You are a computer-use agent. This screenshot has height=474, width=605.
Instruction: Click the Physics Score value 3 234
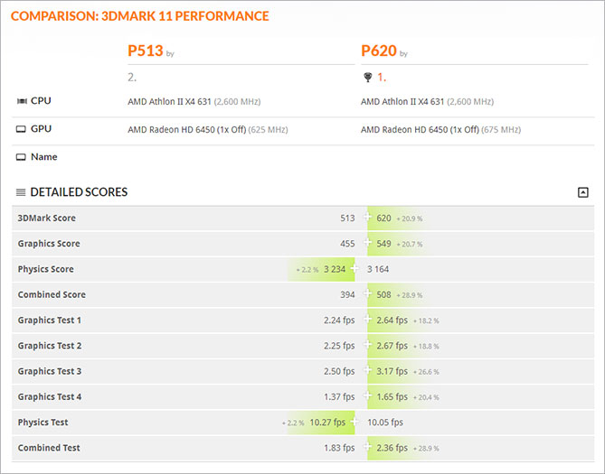tap(335, 269)
